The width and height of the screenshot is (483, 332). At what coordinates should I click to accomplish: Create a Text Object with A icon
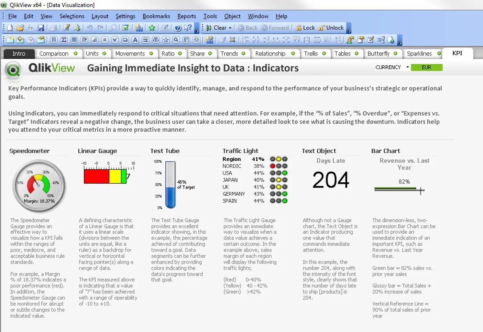pos(135,40)
